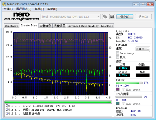
Task: Open the 其他(E) menu
Action: click(39, 9)
